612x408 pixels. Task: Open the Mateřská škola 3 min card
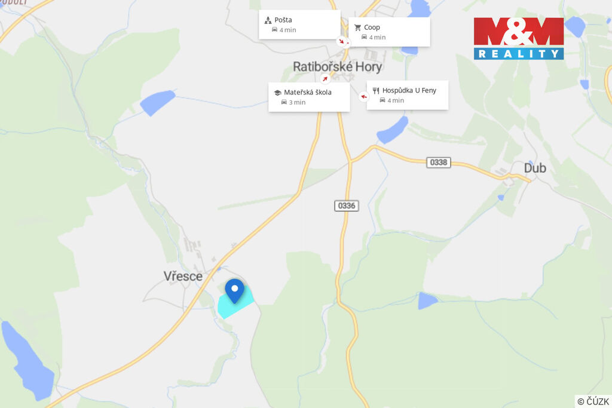coord(309,97)
